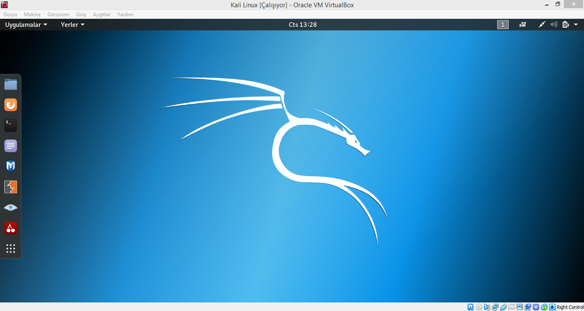Launch Firefox from the Kali dock
584x311 pixels.
11,105
